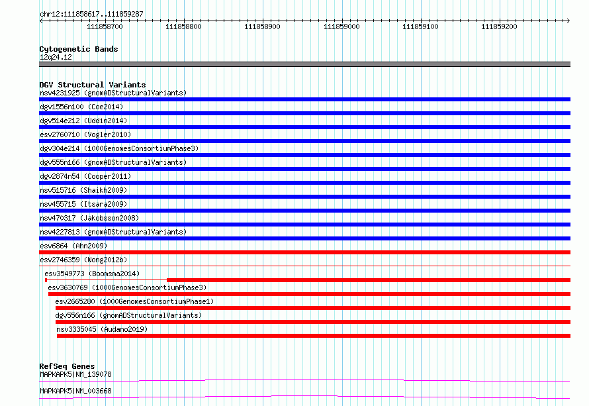Image resolution: width=589 pixels, height=406 pixels.
Task: Click blue bar under nsv455715 (Itsara2009)
Action: coord(304,211)
